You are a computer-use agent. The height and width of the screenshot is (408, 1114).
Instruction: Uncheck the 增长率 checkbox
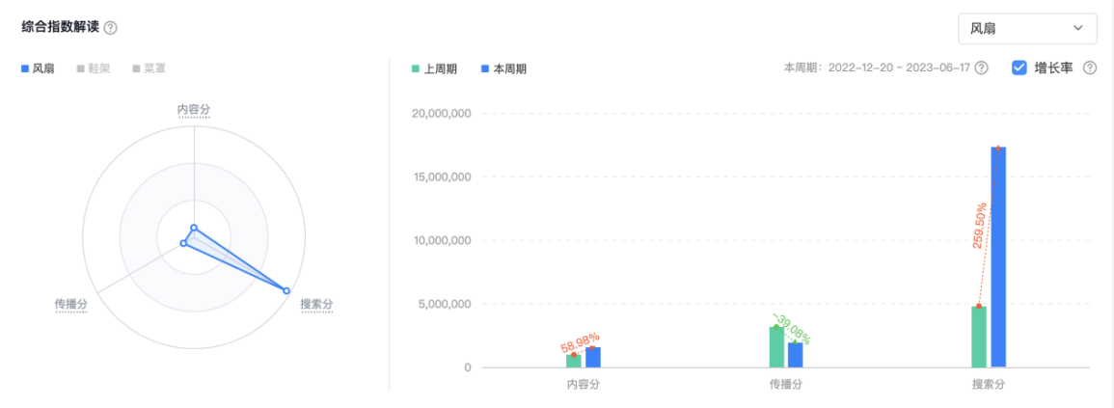point(1019,68)
